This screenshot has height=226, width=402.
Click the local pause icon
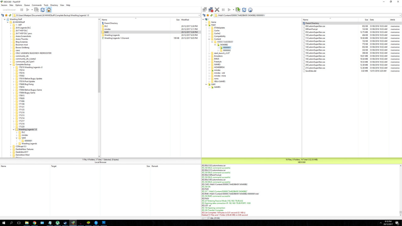point(22,10)
